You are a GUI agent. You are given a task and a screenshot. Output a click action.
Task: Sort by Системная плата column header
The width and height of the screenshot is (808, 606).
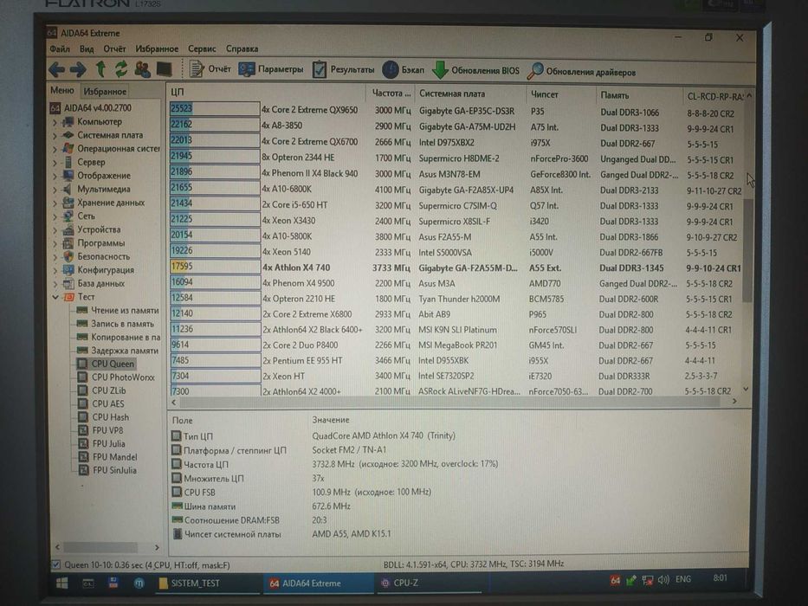[x=470, y=93]
